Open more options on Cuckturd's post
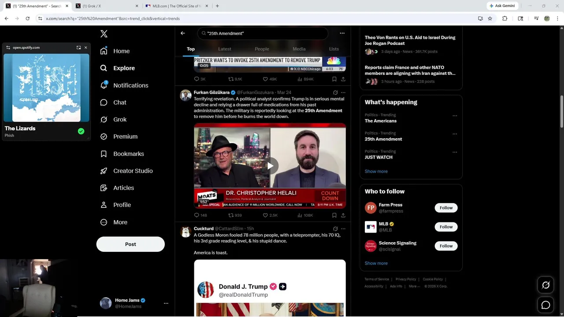The width and height of the screenshot is (564, 317). (343, 229)
